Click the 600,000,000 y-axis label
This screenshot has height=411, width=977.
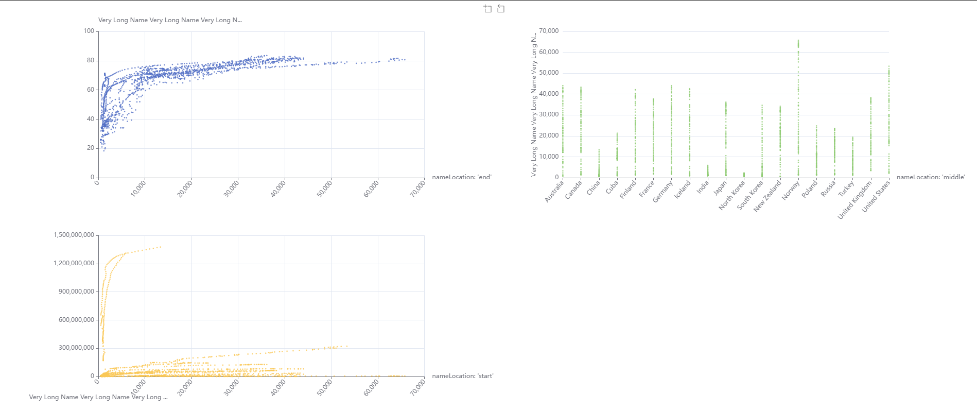click(77, 320)
